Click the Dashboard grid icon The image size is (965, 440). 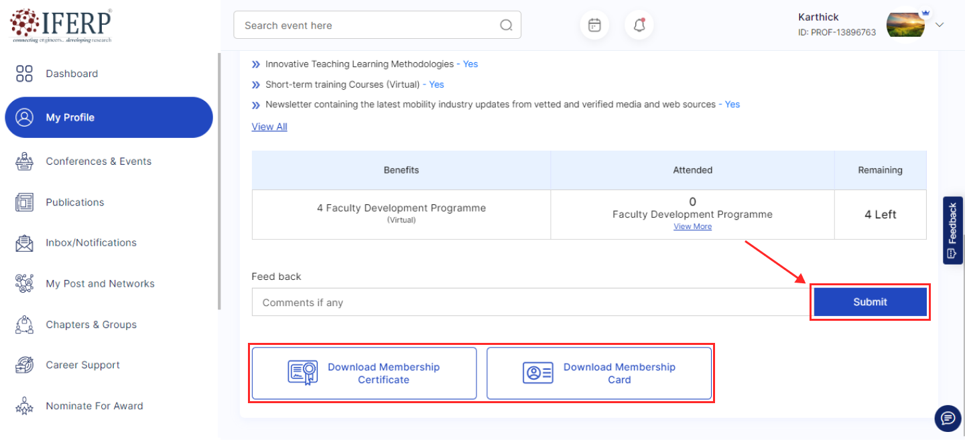click(x=24, y=74)
